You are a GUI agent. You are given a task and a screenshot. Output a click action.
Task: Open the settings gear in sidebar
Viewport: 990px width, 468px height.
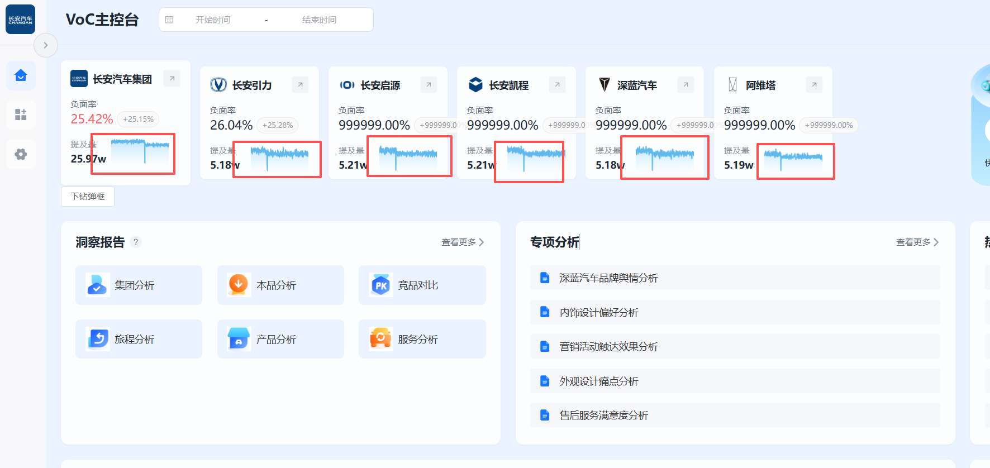pyautogui.click(x=21, y=154)
